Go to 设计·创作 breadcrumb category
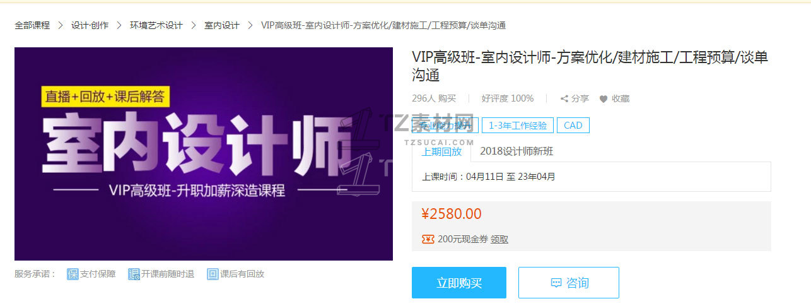 [90, 25]
